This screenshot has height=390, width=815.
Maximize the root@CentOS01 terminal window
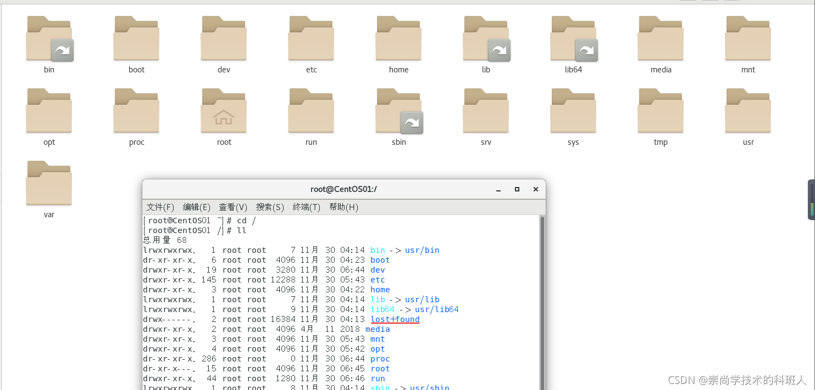(517, 189)
